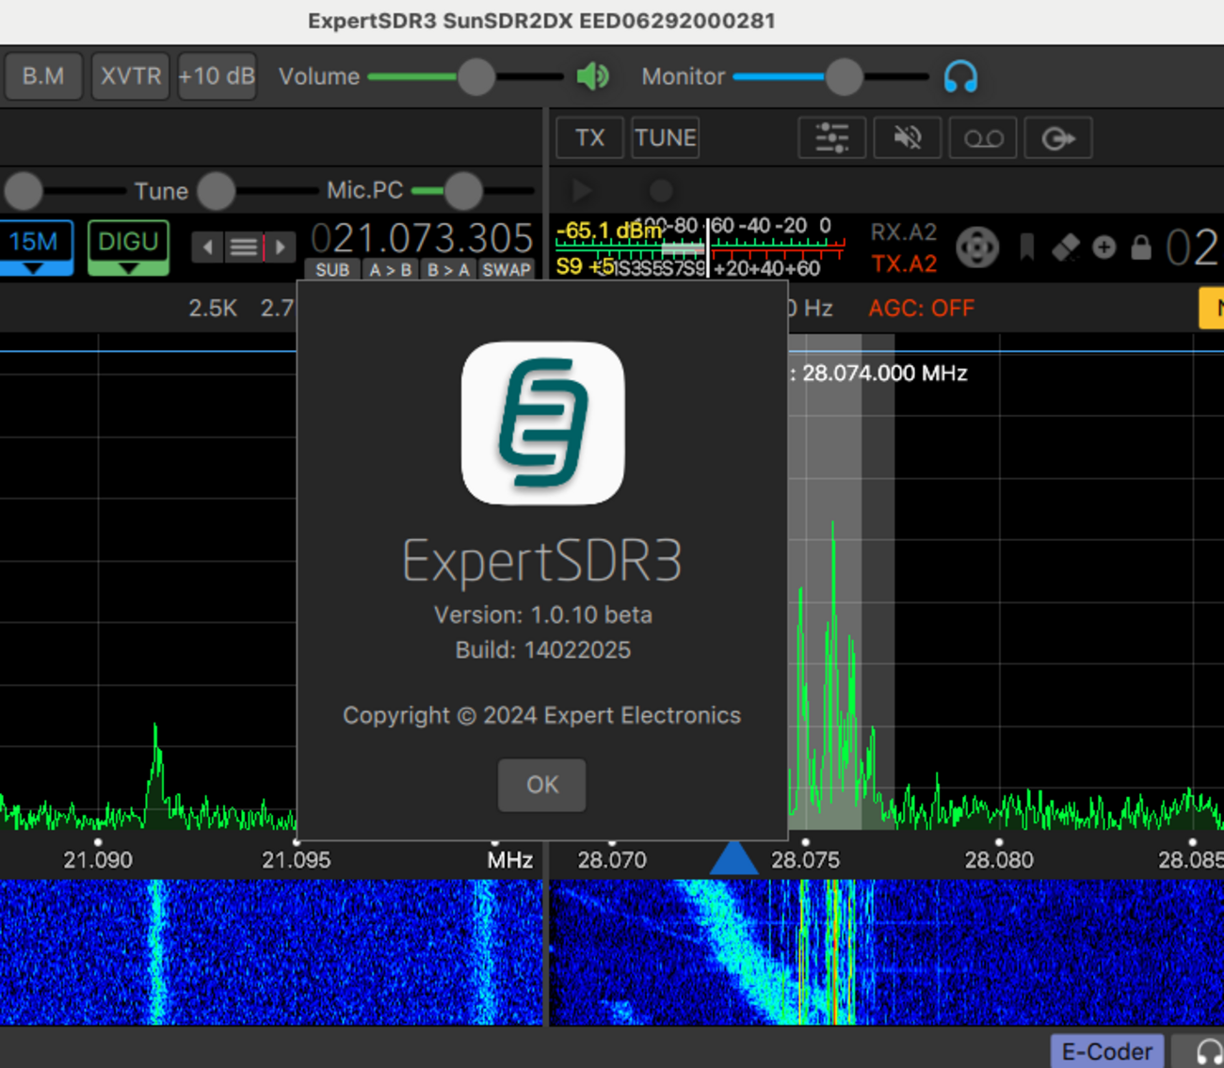Select the XVTR option

(130, 76)
